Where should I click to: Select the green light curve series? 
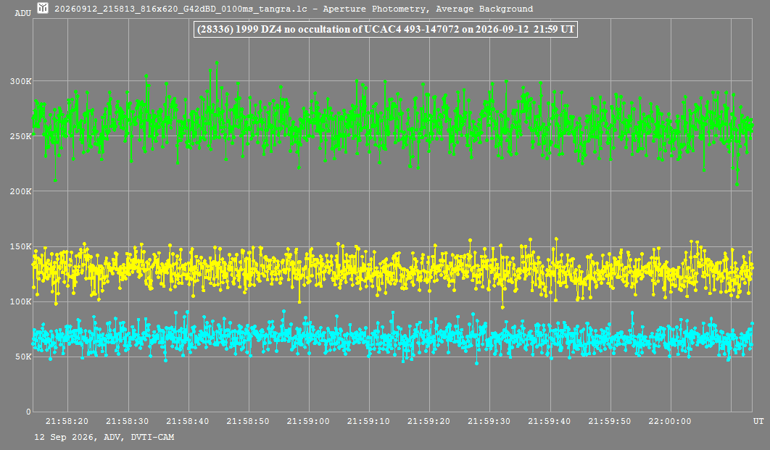click(392, 125)
